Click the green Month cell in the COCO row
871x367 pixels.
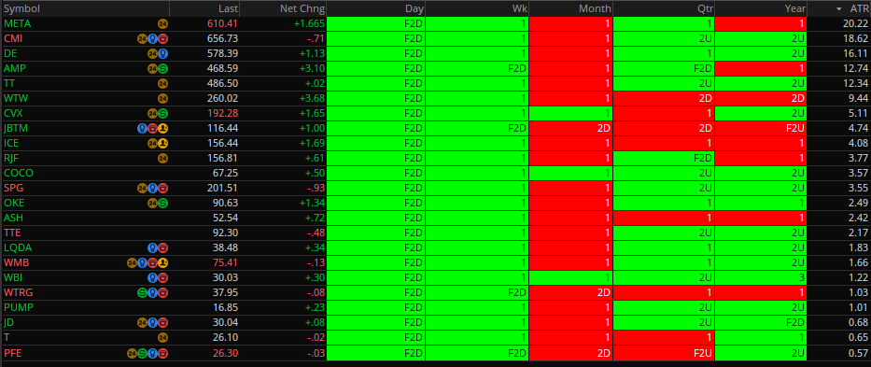pos(570,173)
